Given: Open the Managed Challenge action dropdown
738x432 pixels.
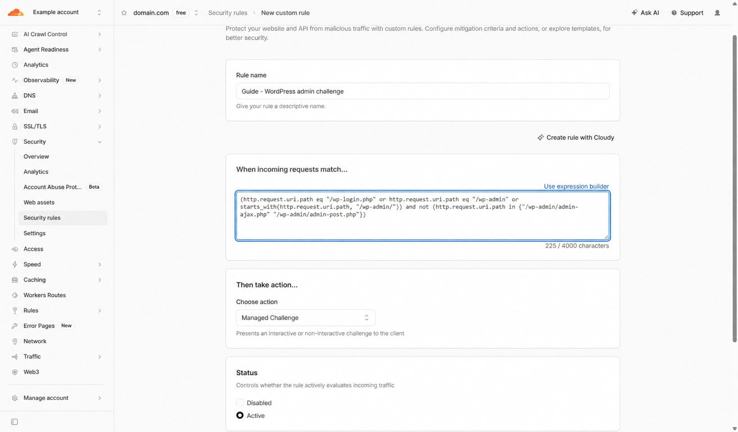Looking at the screenshot, I should (306, 318).
